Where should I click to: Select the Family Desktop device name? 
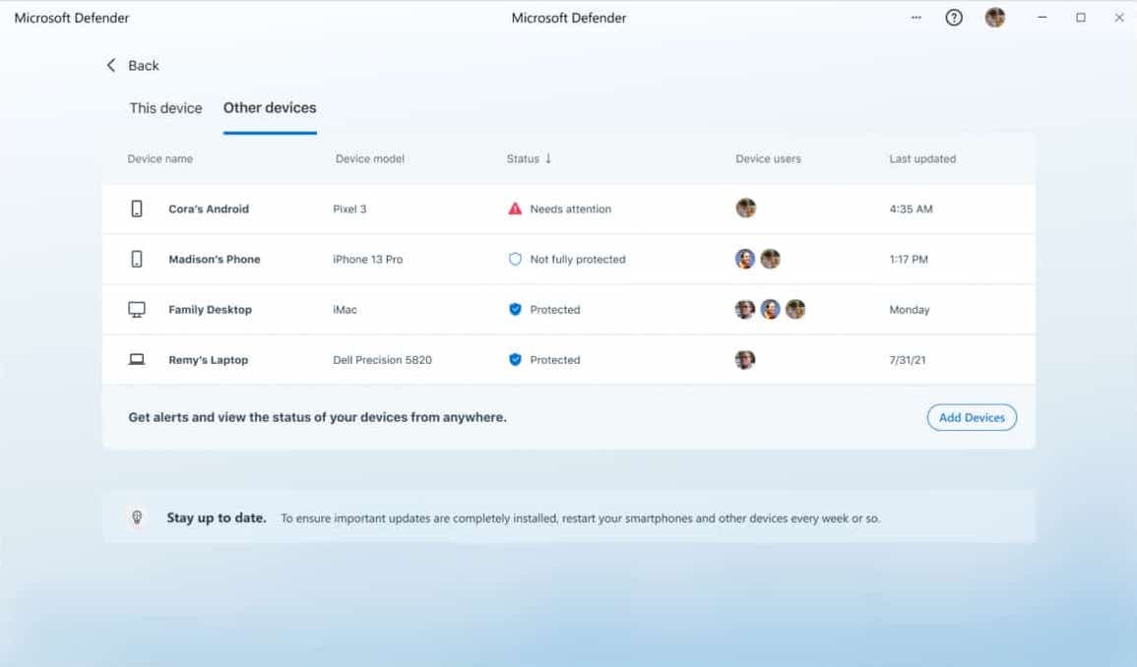pyautogui.click(x=210, y=310)
